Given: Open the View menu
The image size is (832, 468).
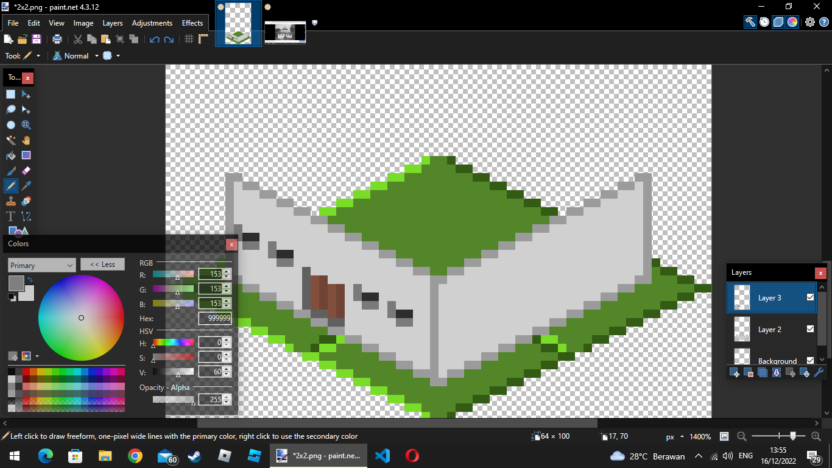Looking at the screenshot, I should pyautogui.click(x=57, y=23).
